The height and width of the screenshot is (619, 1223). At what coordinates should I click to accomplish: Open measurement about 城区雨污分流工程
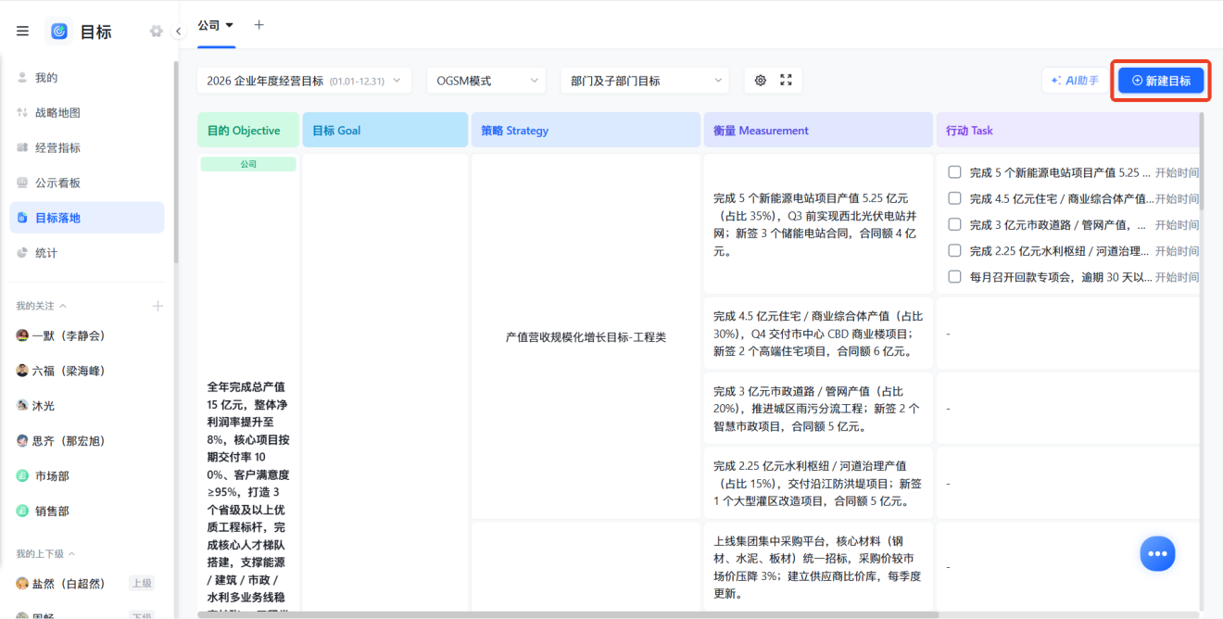point(818,409)
